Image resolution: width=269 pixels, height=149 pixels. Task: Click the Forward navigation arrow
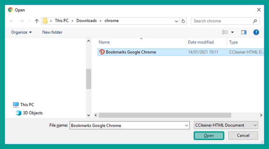(22, 21)
